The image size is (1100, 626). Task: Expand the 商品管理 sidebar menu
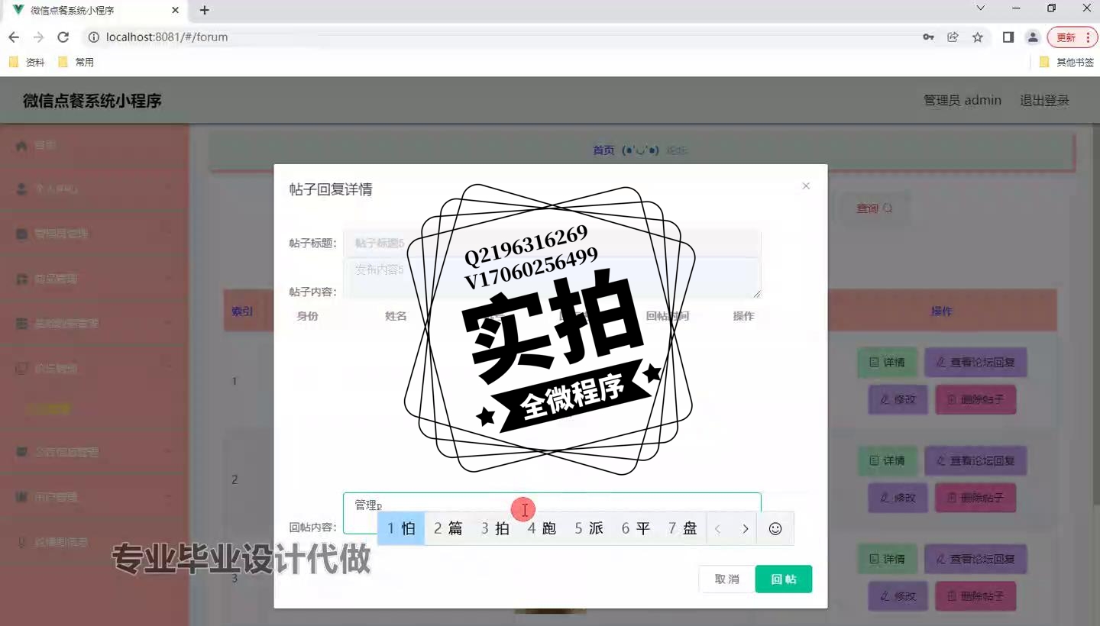pos(94,279)
